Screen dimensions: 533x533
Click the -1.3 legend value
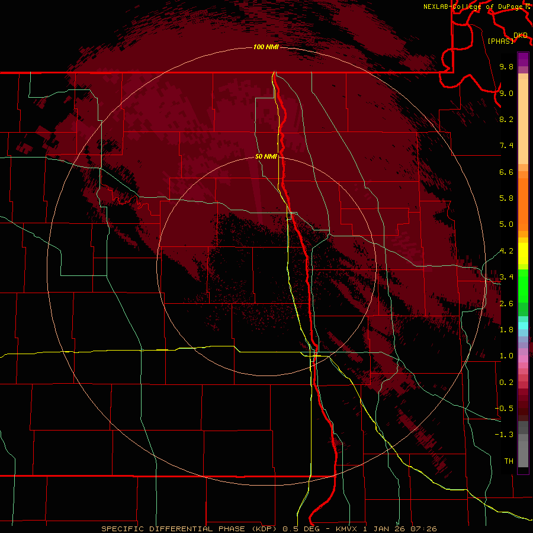(x=505, y=435)
